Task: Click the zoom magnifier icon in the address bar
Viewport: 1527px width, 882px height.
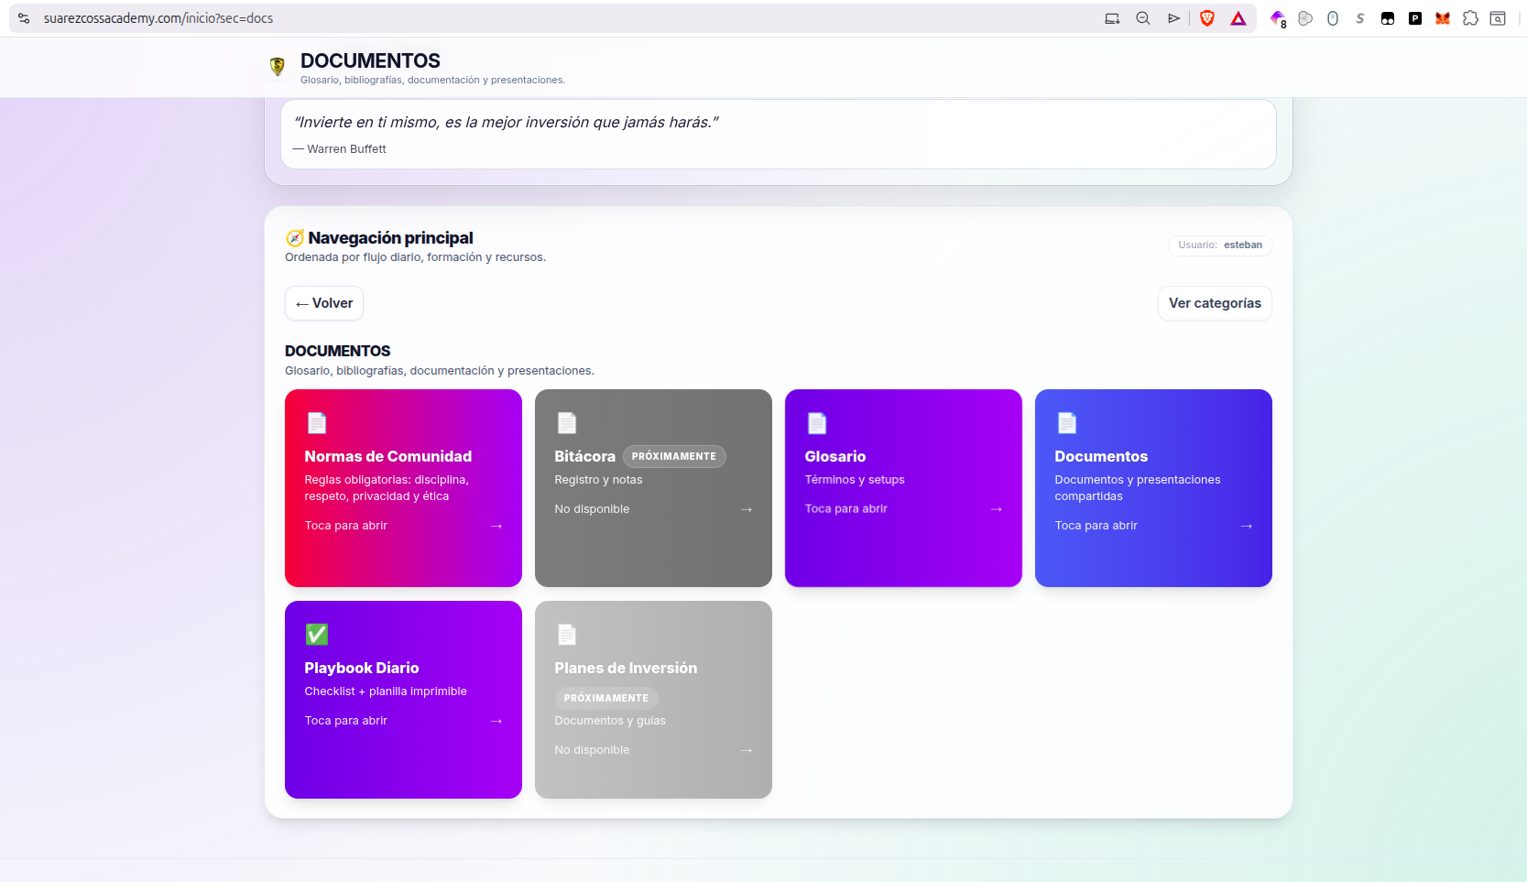Action: click(1142, 17)
